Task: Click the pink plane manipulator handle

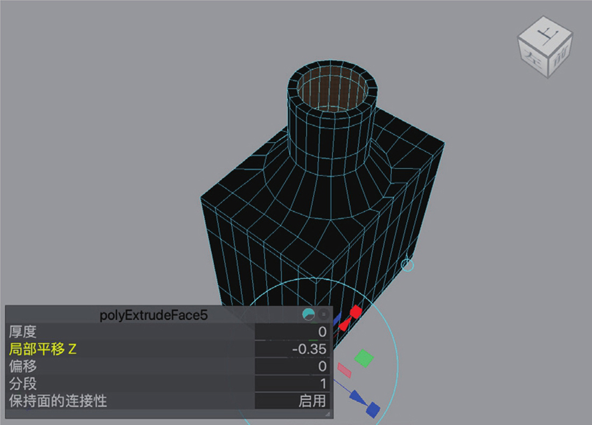Action: click(x=344, y=370)
